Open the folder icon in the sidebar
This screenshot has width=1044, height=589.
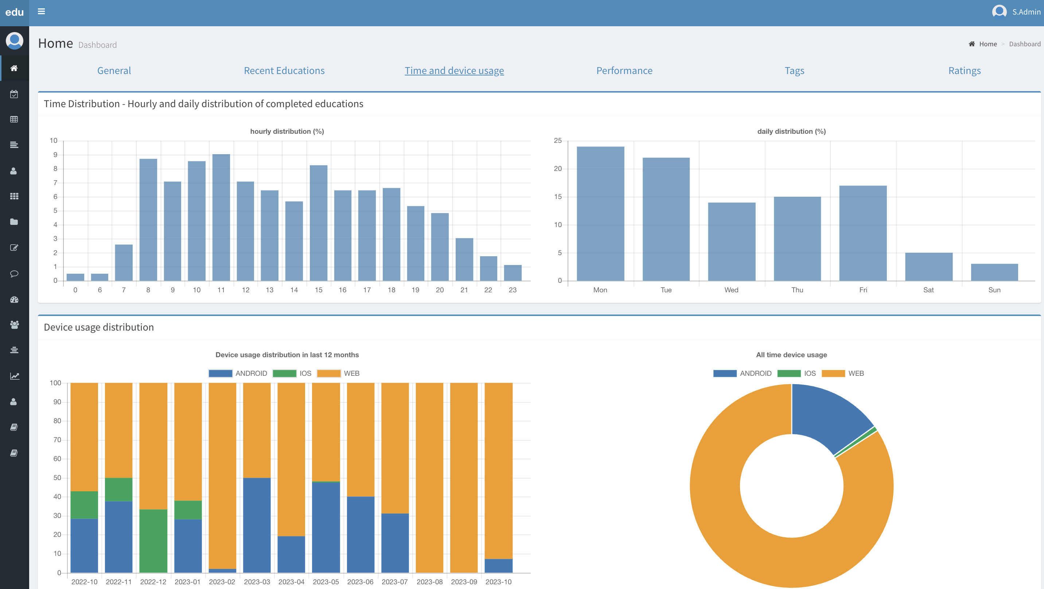pos(14,222)
